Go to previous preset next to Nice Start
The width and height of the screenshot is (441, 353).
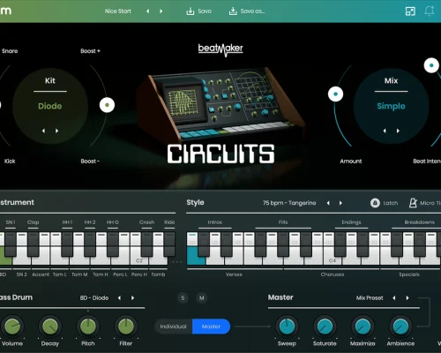coord(148,11)
